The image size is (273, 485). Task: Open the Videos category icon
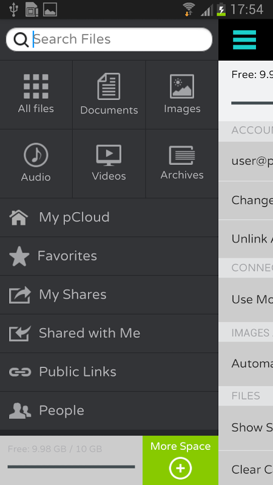coord(109,155)
